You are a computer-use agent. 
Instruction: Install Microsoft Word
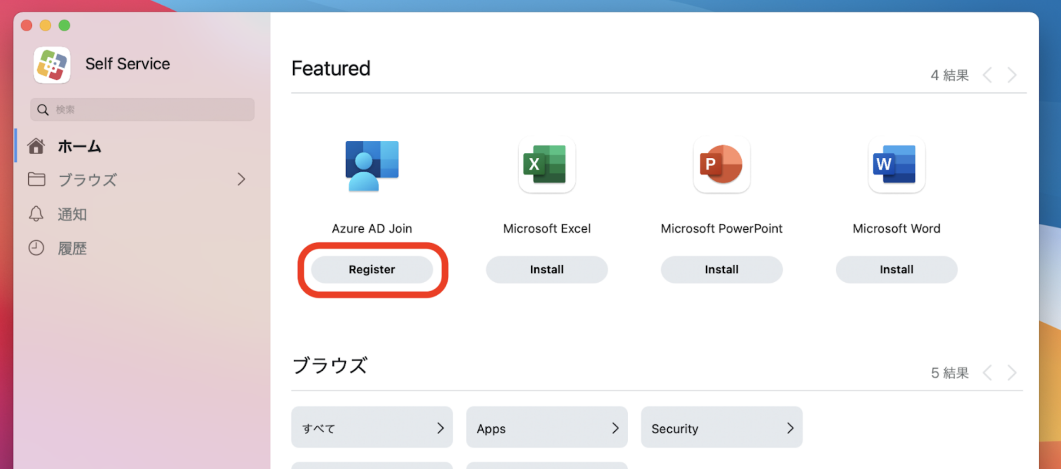(896, 269)
